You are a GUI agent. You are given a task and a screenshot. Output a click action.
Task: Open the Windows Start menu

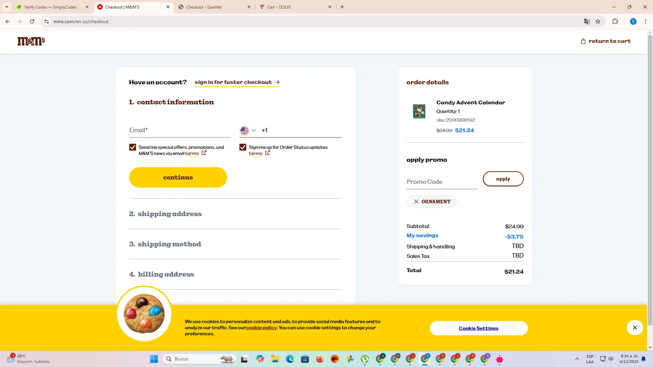tap(154, 359)
